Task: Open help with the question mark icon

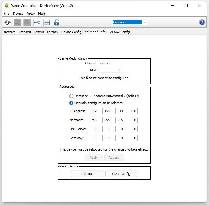Action: (x=202, y=22)
